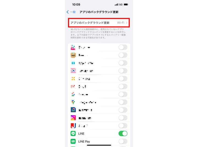Viewport: 198px width, 147px height.
Task: Select the LINE list row name
Action: [x=81, y=134]
